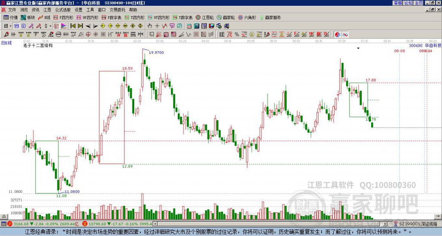Open the T四方形 tool
Screen dimensions: 442x236
point(135,17)
